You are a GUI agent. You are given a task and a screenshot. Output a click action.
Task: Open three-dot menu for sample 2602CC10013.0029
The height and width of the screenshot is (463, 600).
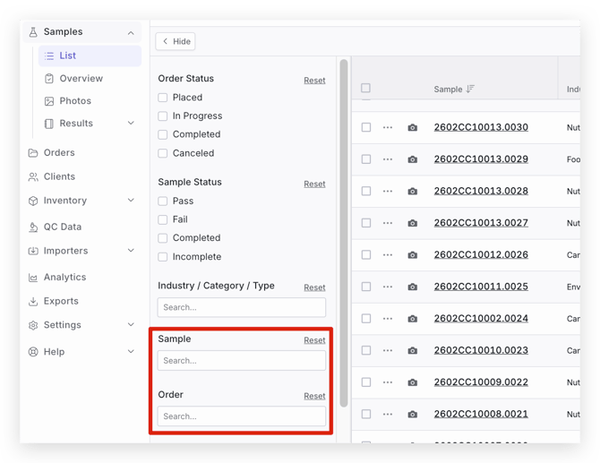(388, 159)
